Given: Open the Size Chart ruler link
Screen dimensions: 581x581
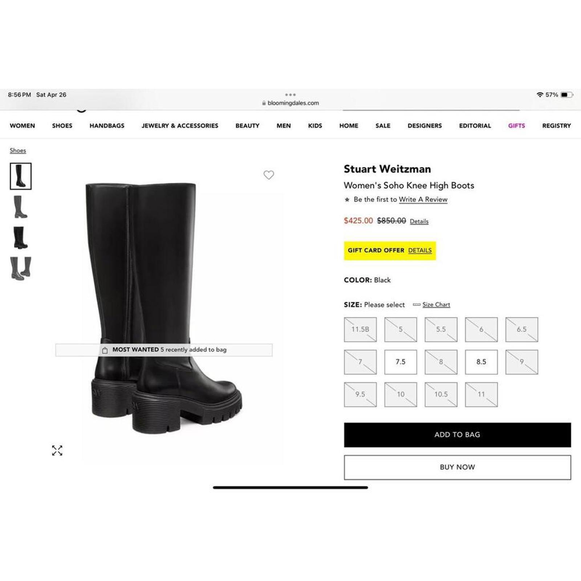Looking at the screenshot, I should 436,305.
